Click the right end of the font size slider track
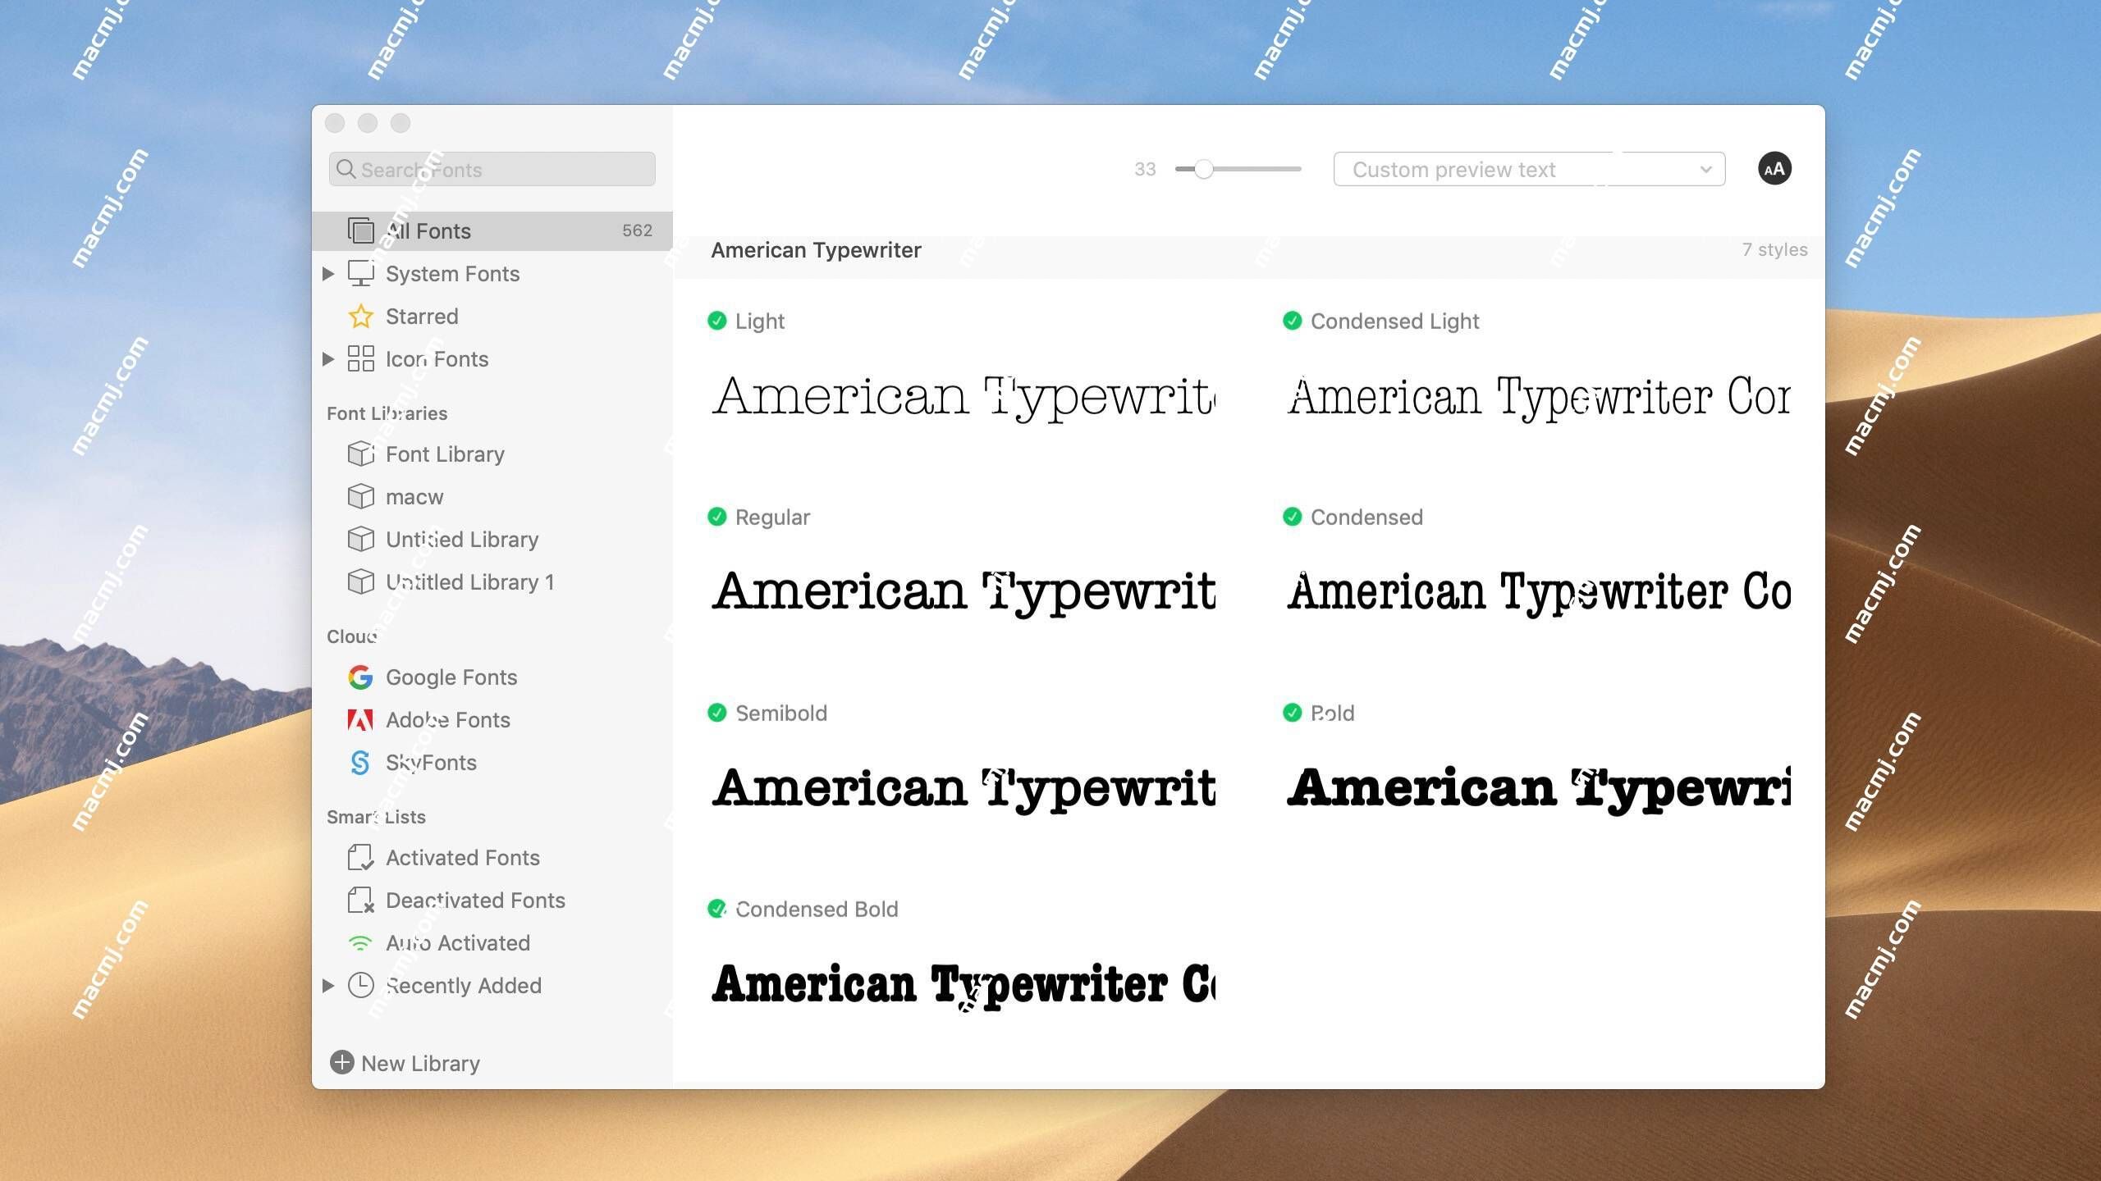This screenshot has height=1181, width=2101. coord(1298,169)
